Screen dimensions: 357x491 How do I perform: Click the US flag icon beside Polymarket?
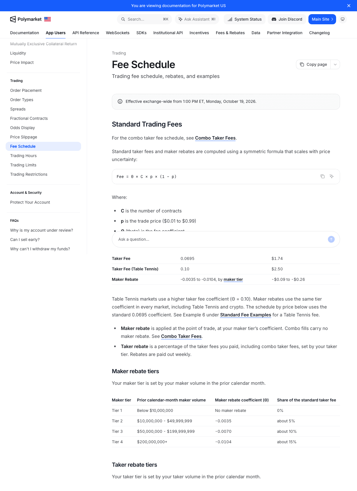click(47, 19)
